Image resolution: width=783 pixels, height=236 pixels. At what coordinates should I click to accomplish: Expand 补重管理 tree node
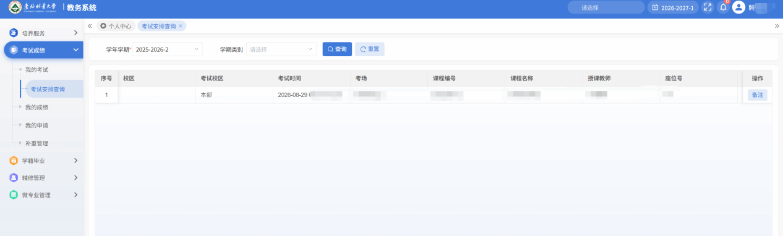pyautogui.click(x=20, y=143)
